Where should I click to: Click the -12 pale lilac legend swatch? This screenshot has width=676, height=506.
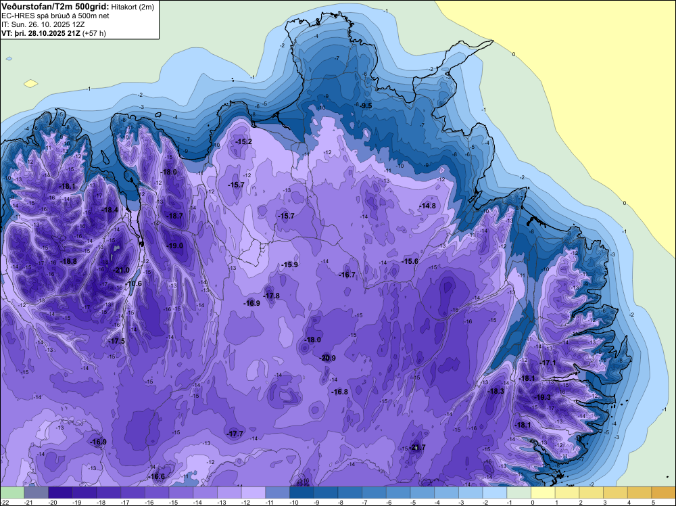(254, 492)
